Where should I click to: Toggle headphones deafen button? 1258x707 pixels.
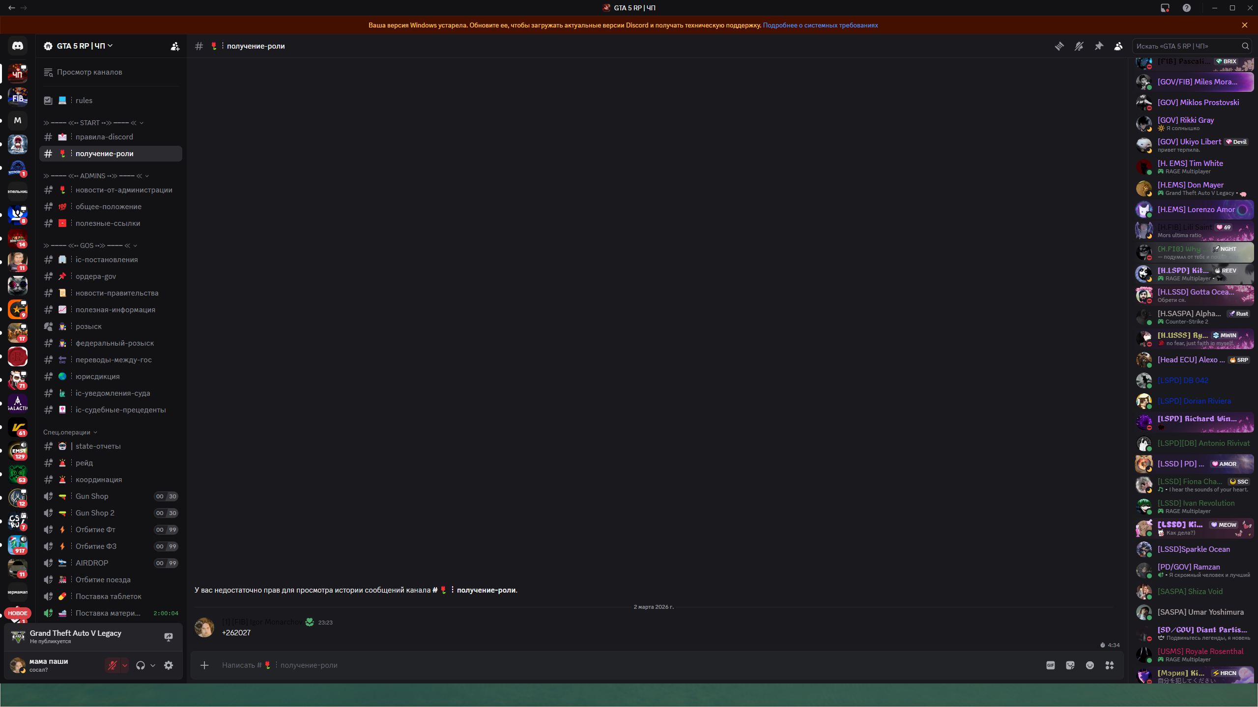click(x=141, y=665)
